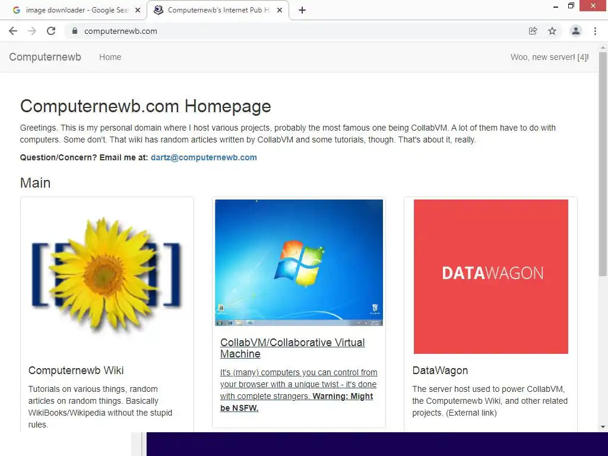Screen dimensions: 608x456
Task: Click the Google favicon on first tab
Action: [x=16, y=10]
